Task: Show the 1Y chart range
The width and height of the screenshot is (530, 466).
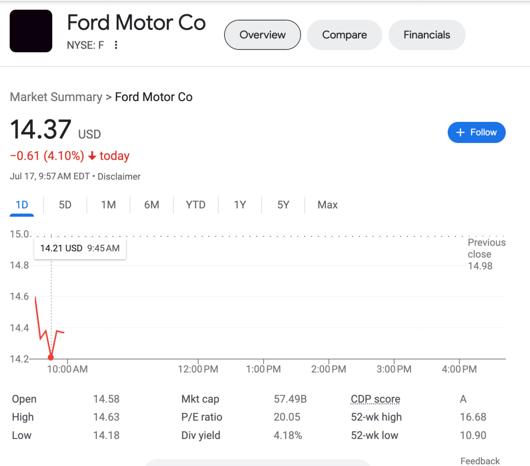Action: click(x=239, y=205)
